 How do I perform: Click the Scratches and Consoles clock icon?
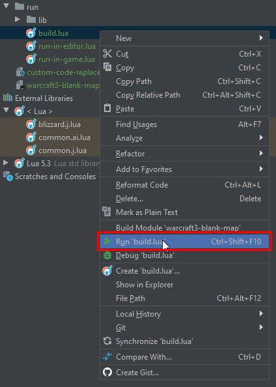(x=8, y=176)
